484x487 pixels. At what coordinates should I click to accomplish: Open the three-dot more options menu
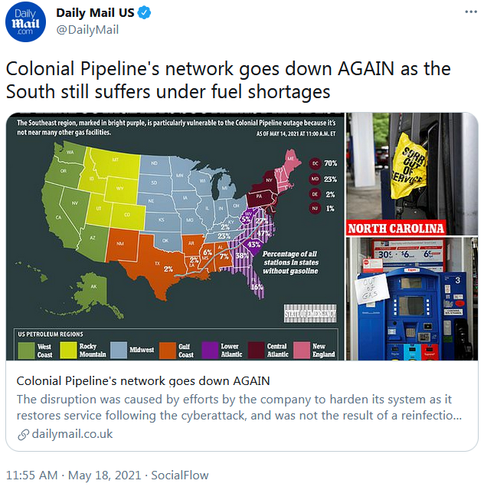[471, 12]
